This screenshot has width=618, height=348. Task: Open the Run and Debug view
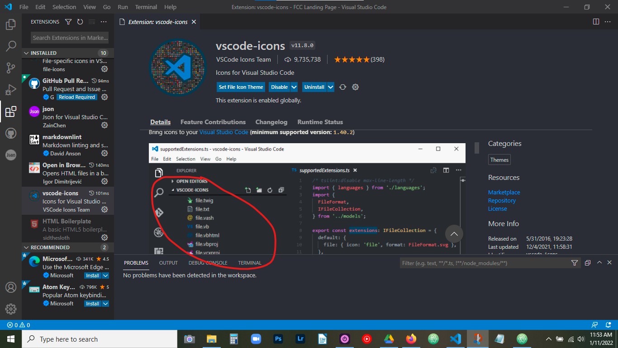pyautogui.click(x=10, y=89)
